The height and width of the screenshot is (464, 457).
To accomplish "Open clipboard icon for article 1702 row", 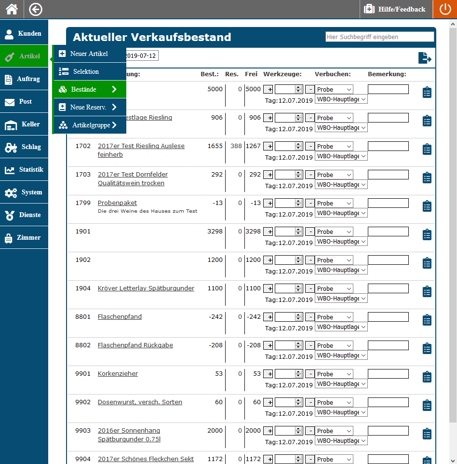I will tap(427, 150).
